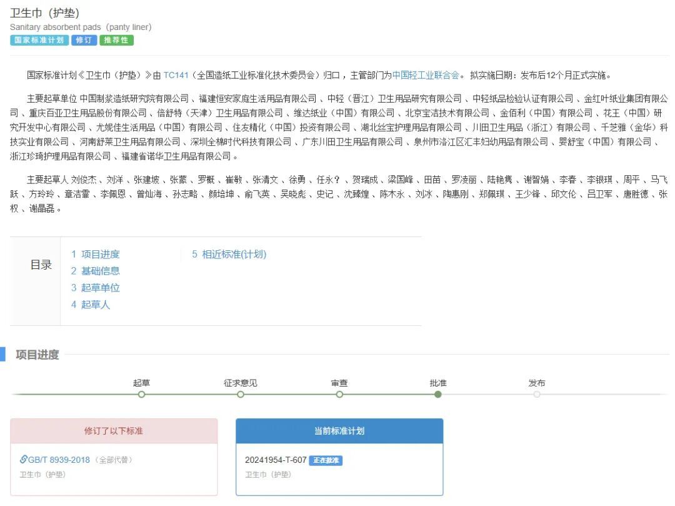Click the 国家标准计划 tag badge
This screenshot has width=675, height=506.
pos(39,40)
